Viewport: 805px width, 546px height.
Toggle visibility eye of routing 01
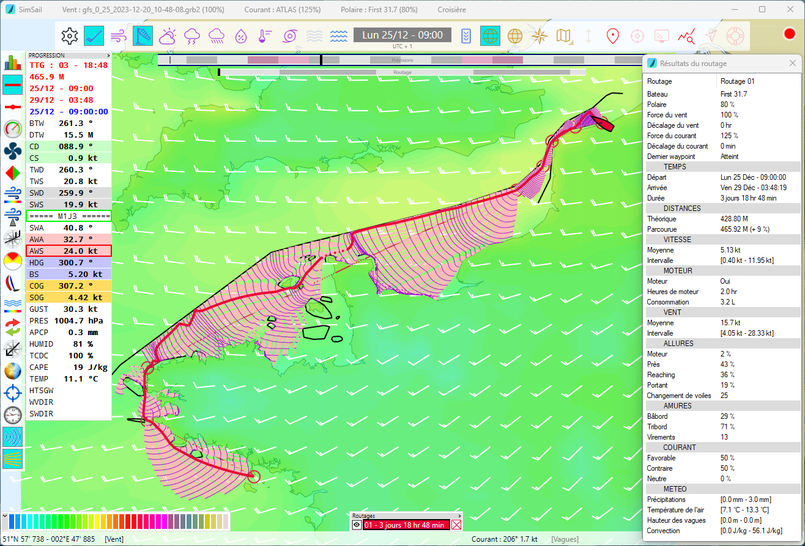point(357,525)
